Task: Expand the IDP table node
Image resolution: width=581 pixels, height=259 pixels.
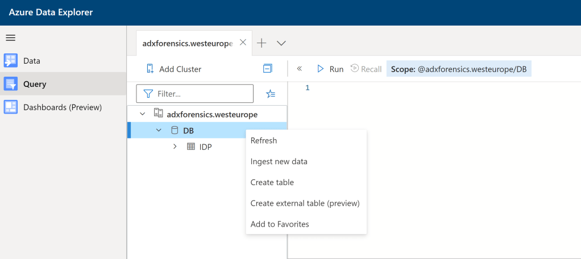Action: 175,147
